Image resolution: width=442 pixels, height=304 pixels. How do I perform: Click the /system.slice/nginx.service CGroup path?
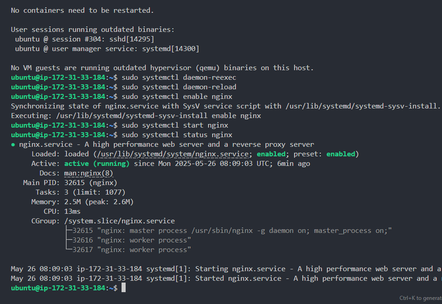pyautogui.click(x=119, y=221)
